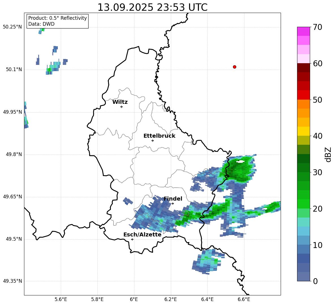Click the 0 tick on the colorbar
This screenshot has width=335, height=305.
pos(315,281)
